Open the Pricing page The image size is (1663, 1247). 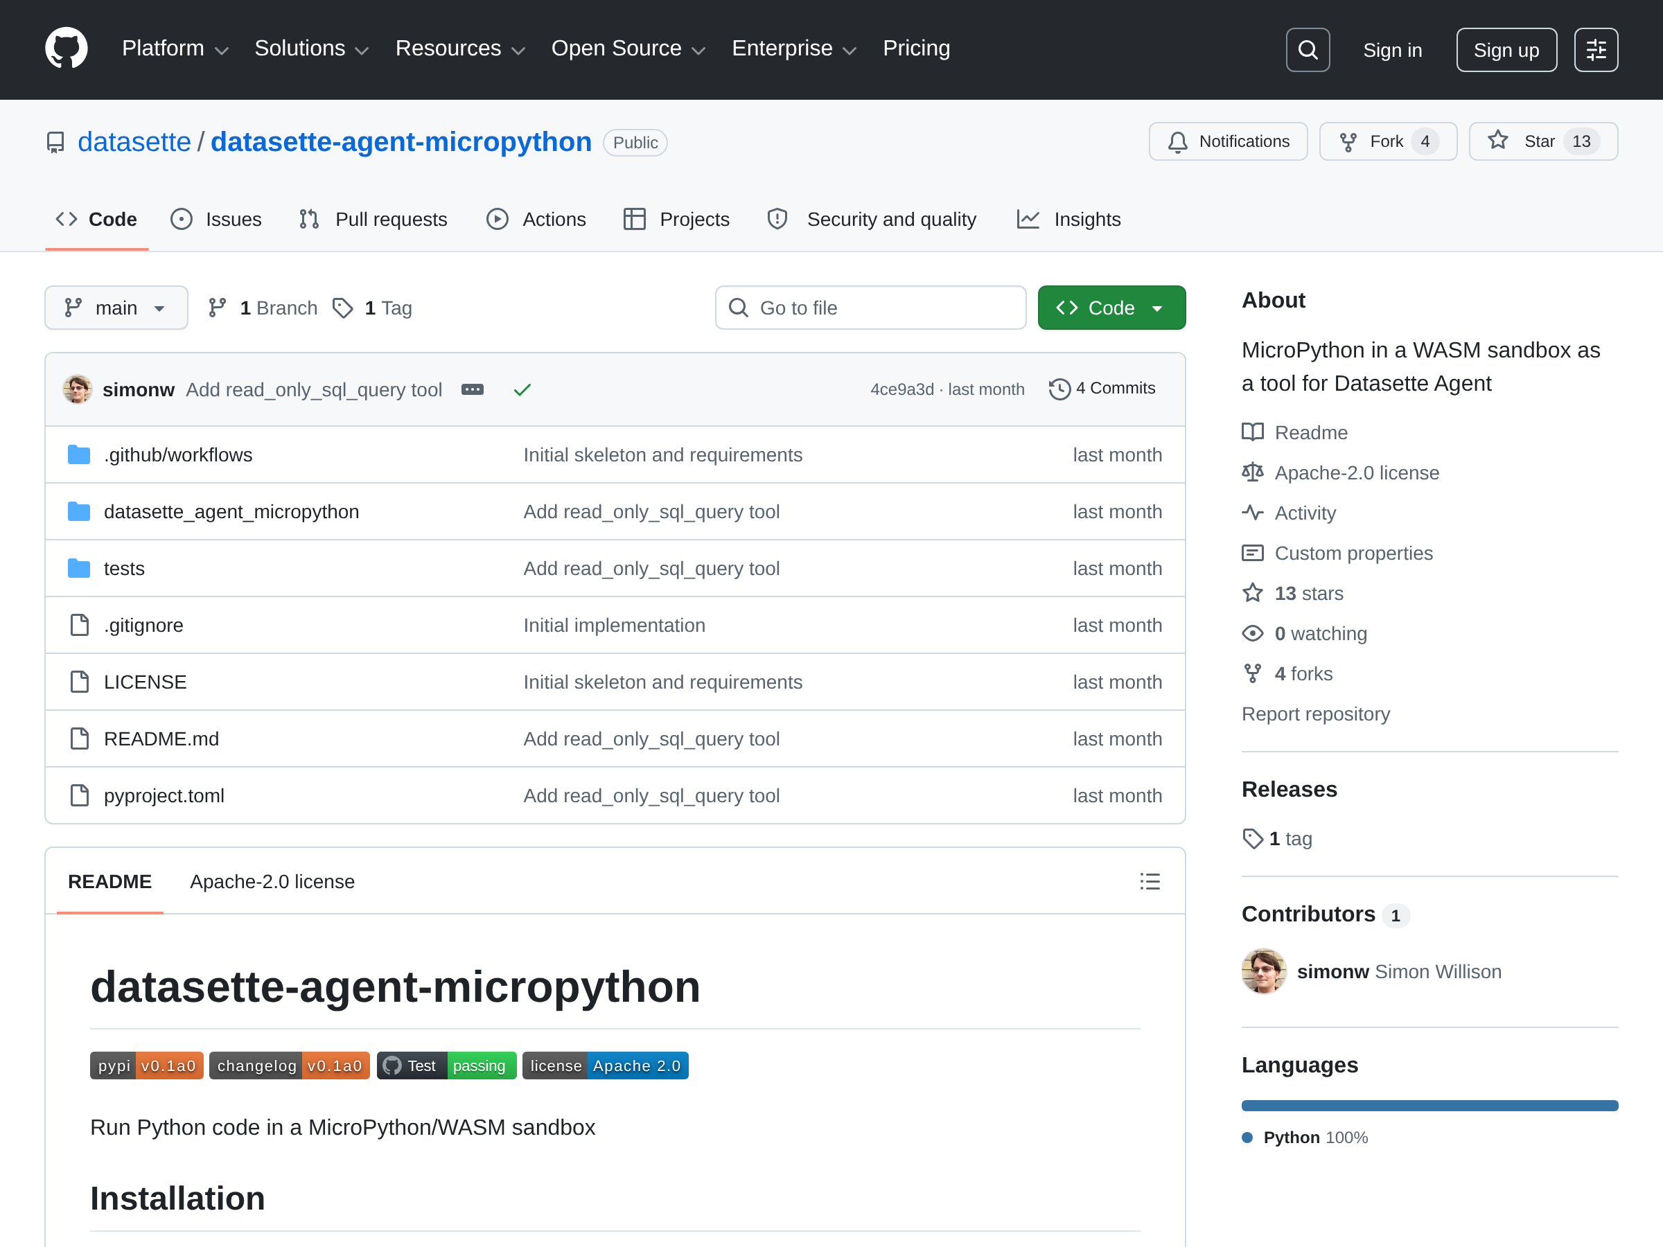(916, 48)
